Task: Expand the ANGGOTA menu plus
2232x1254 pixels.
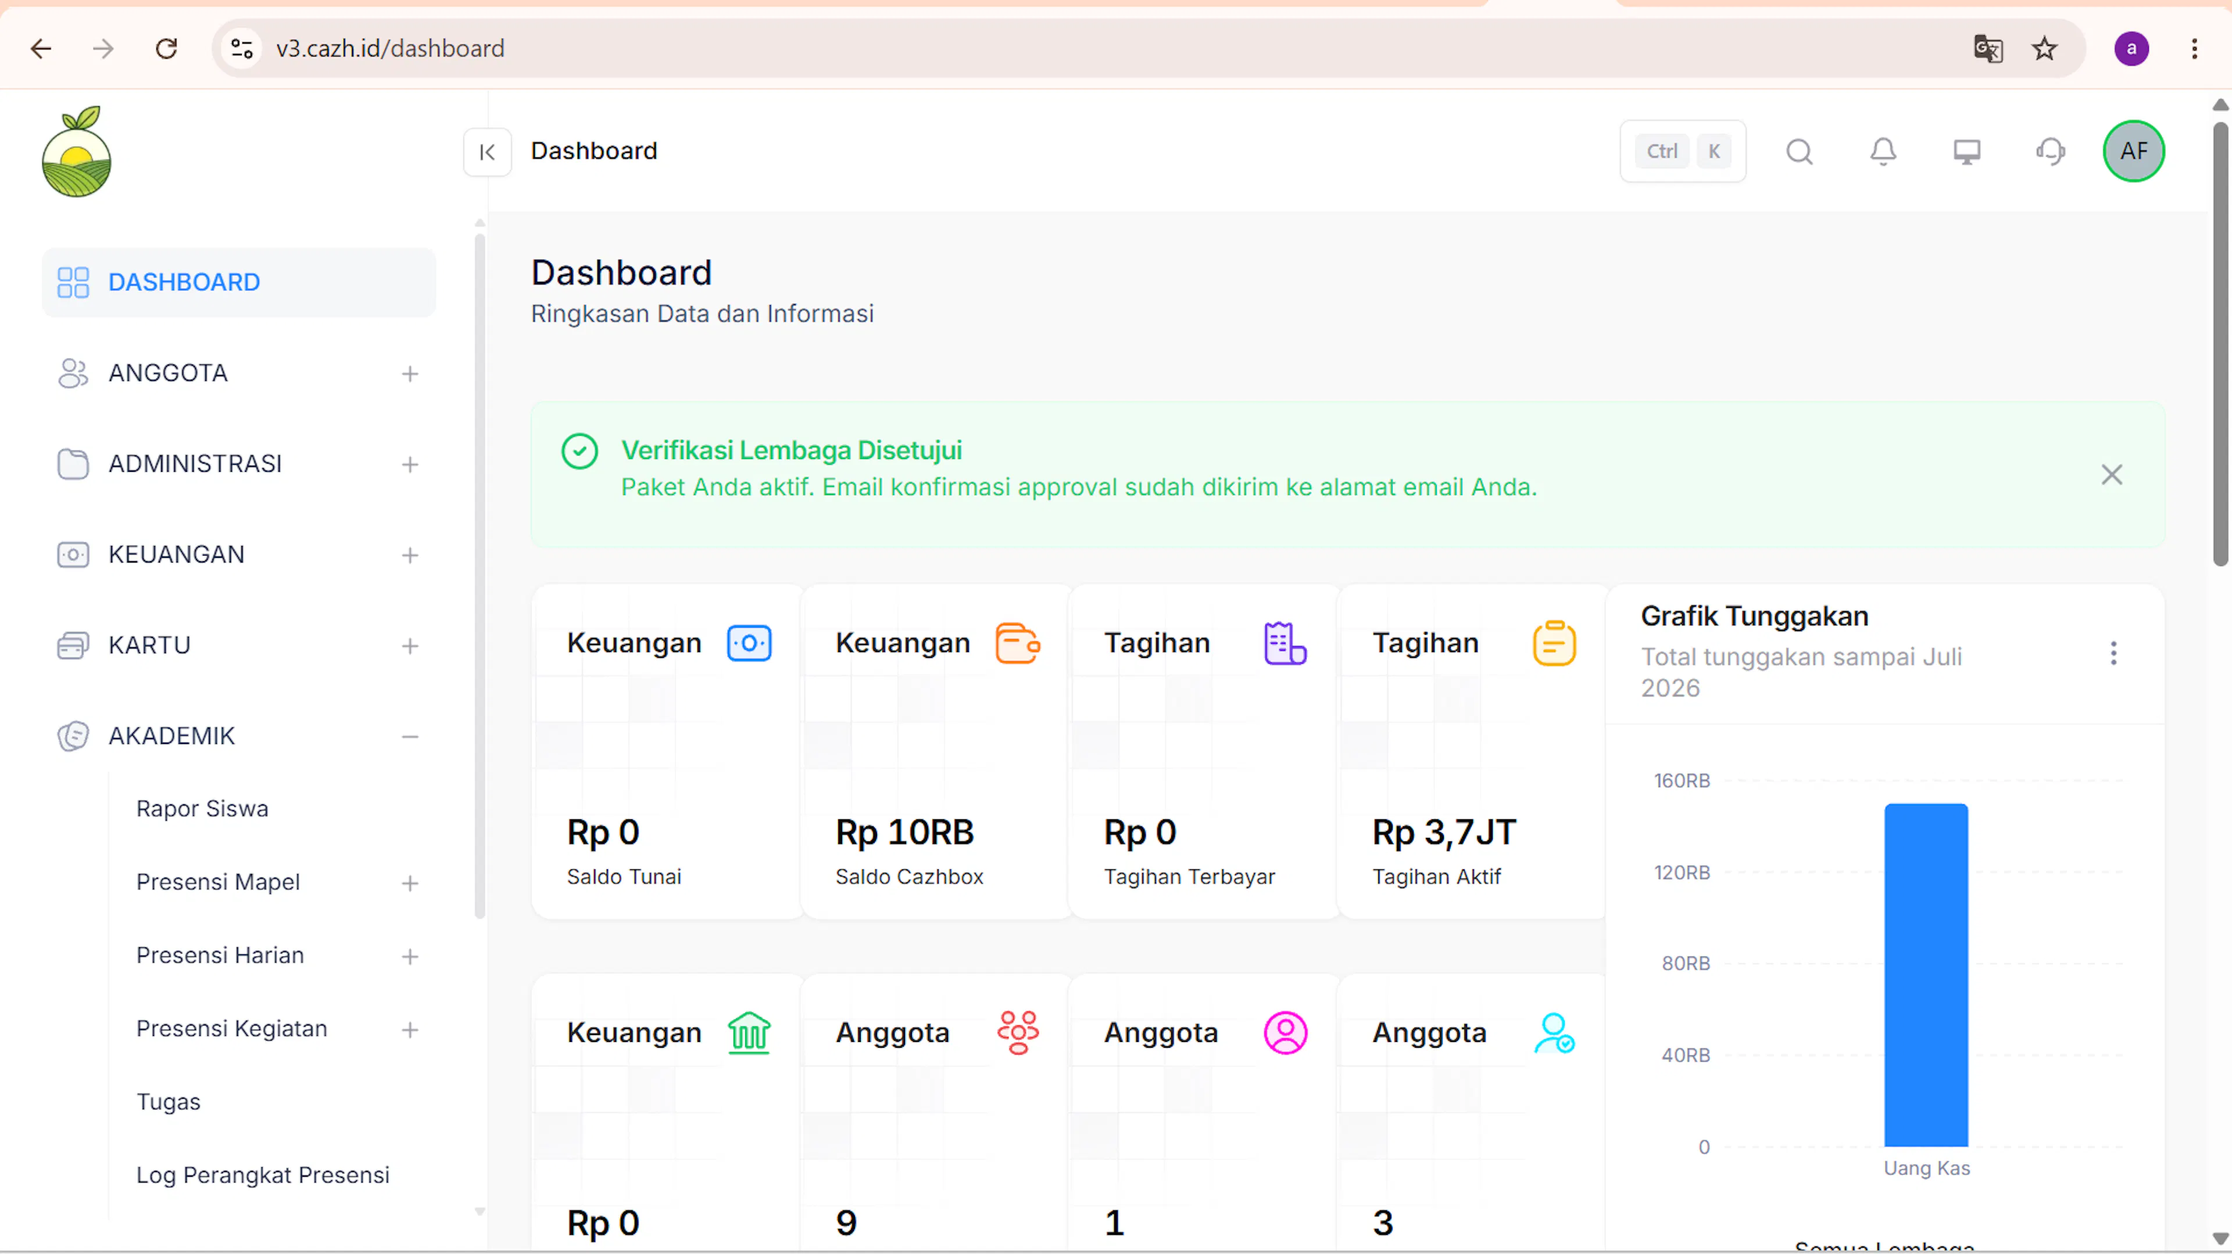Action: [410, 373]
